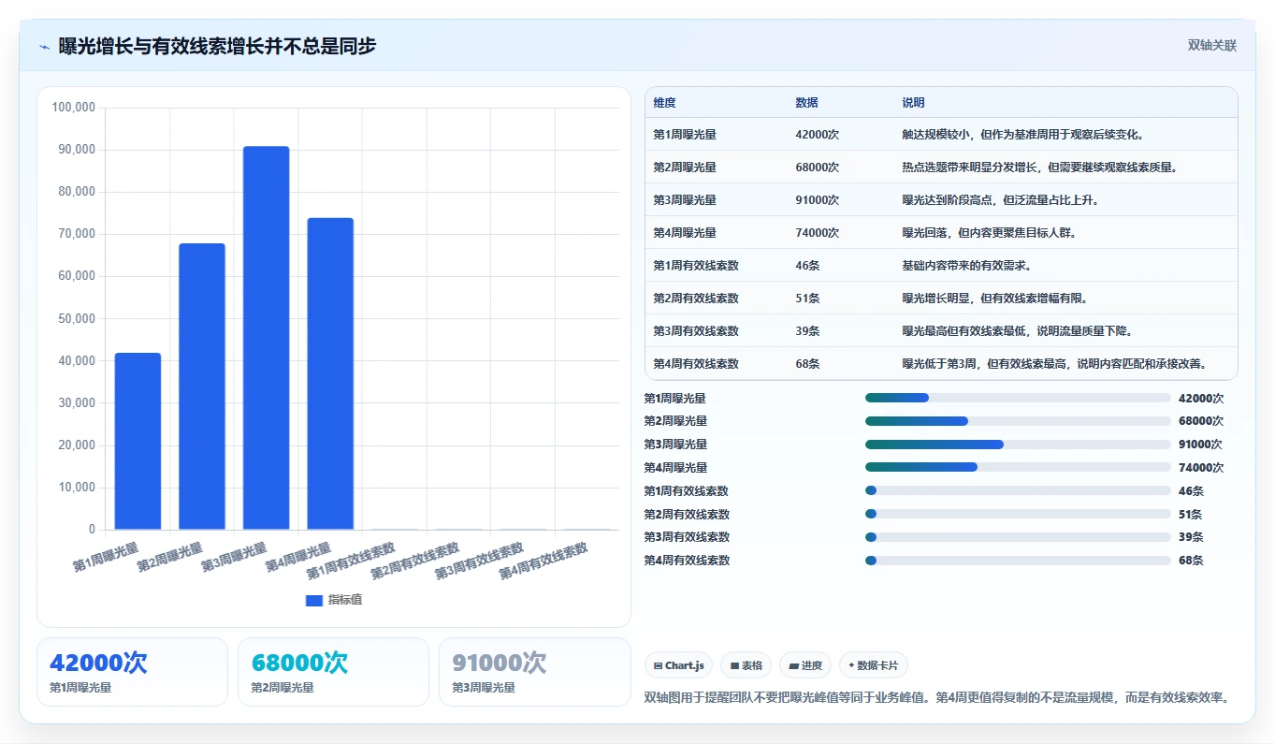Screen dimensions: 1275x744
Task: Click the 第3周曝光量 table row label
Action: pyautogui.click(x=685, y=200)
